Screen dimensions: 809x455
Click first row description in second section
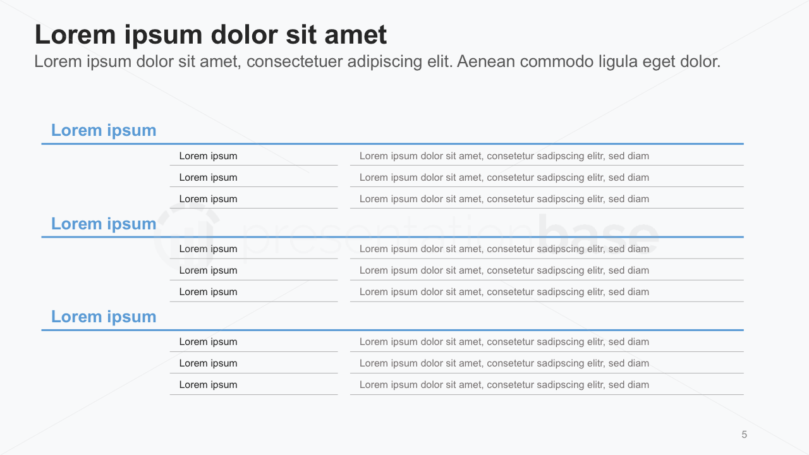tap(504, 249)
